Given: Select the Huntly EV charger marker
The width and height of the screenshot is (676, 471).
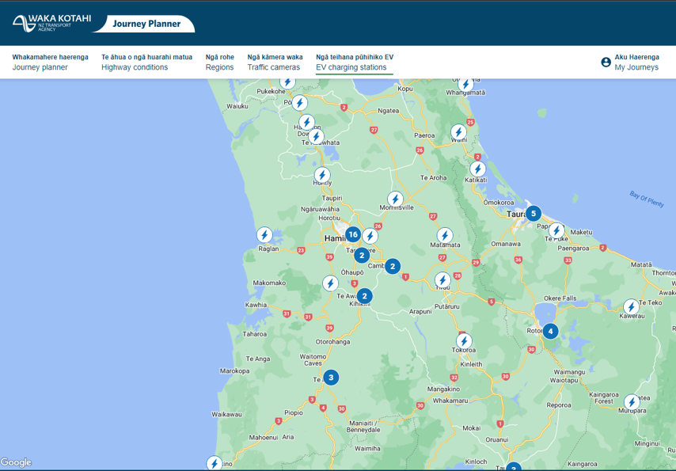Looking at the screenshot, I should [x=322, y=175].
